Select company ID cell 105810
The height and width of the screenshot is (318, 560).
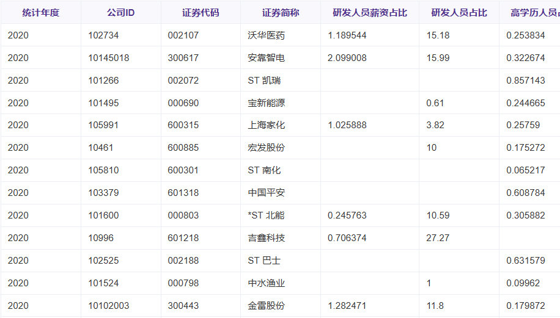(x=120, y=170)
